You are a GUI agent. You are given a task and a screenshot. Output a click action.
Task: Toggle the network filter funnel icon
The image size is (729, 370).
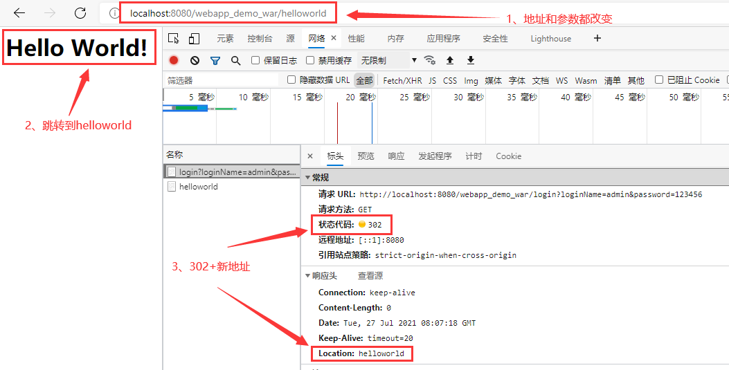click(215, 60)
